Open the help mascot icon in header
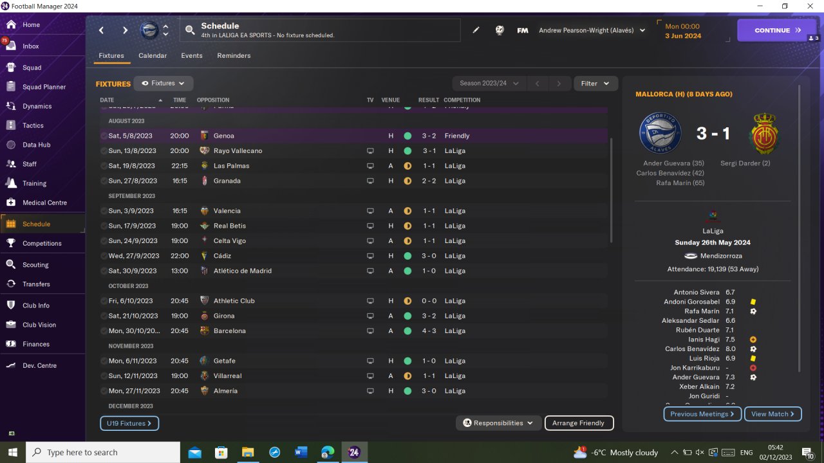The width and height of the screenshot is (824, 463). 500,30
